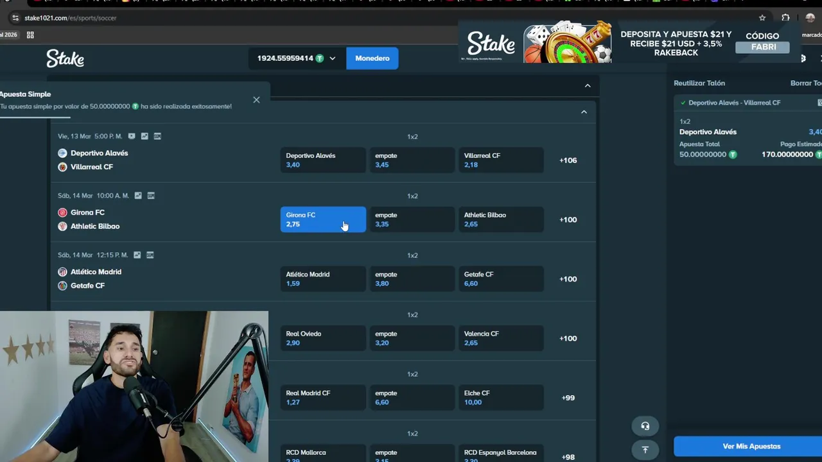Click the green tether coin balance icon
The height and width of the screenshot is (462, 822).
click(320, 58)
